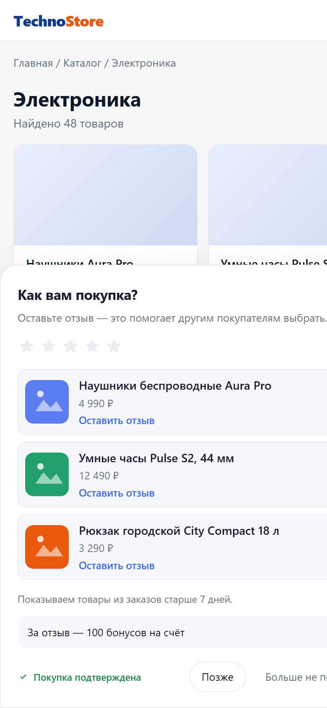Rate the purchase four stars
This screenshot has height=708, width=327.
pyautogui.click(x=92, y=346)
